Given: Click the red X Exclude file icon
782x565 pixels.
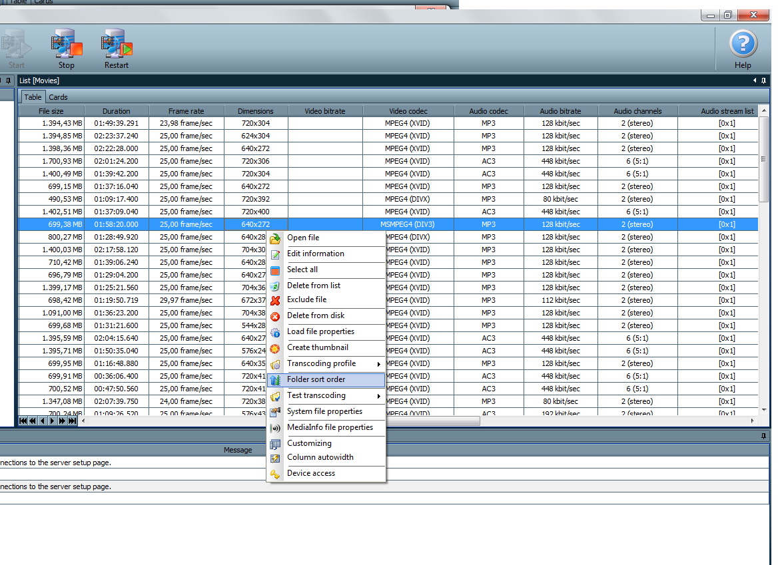Looking at the screenshot, I should pyautogui.click(x=275, y=300).
